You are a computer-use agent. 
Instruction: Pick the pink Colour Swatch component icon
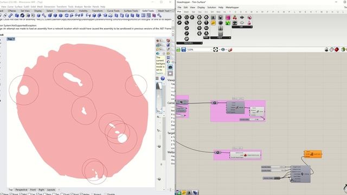coord(228,17)
